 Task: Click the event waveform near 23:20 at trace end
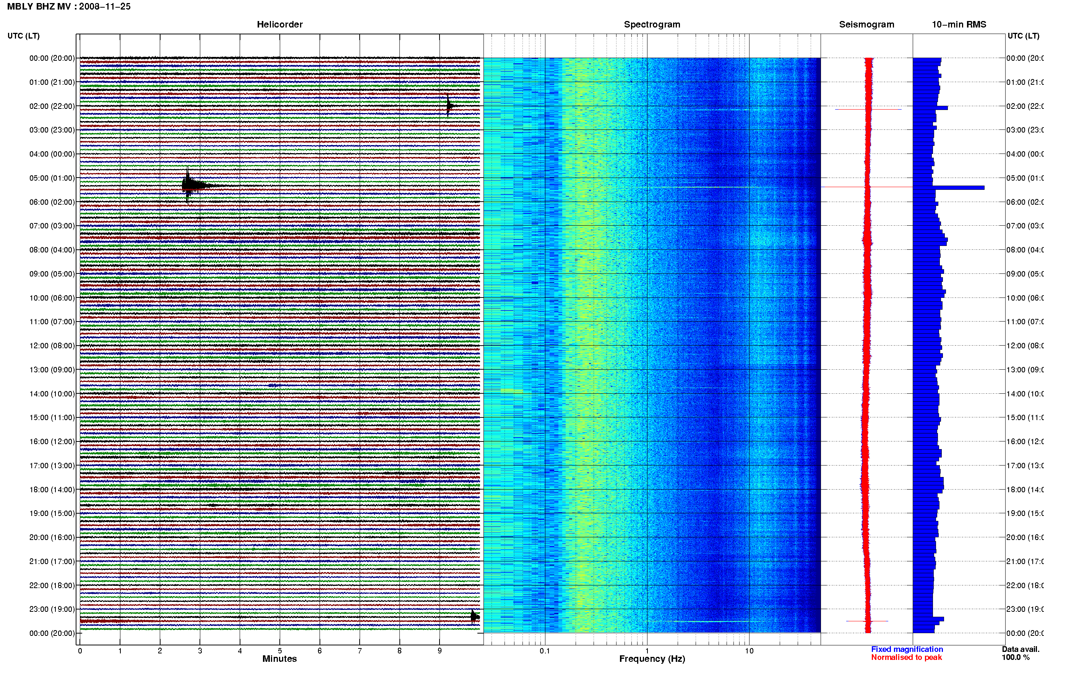pos(475,617)
